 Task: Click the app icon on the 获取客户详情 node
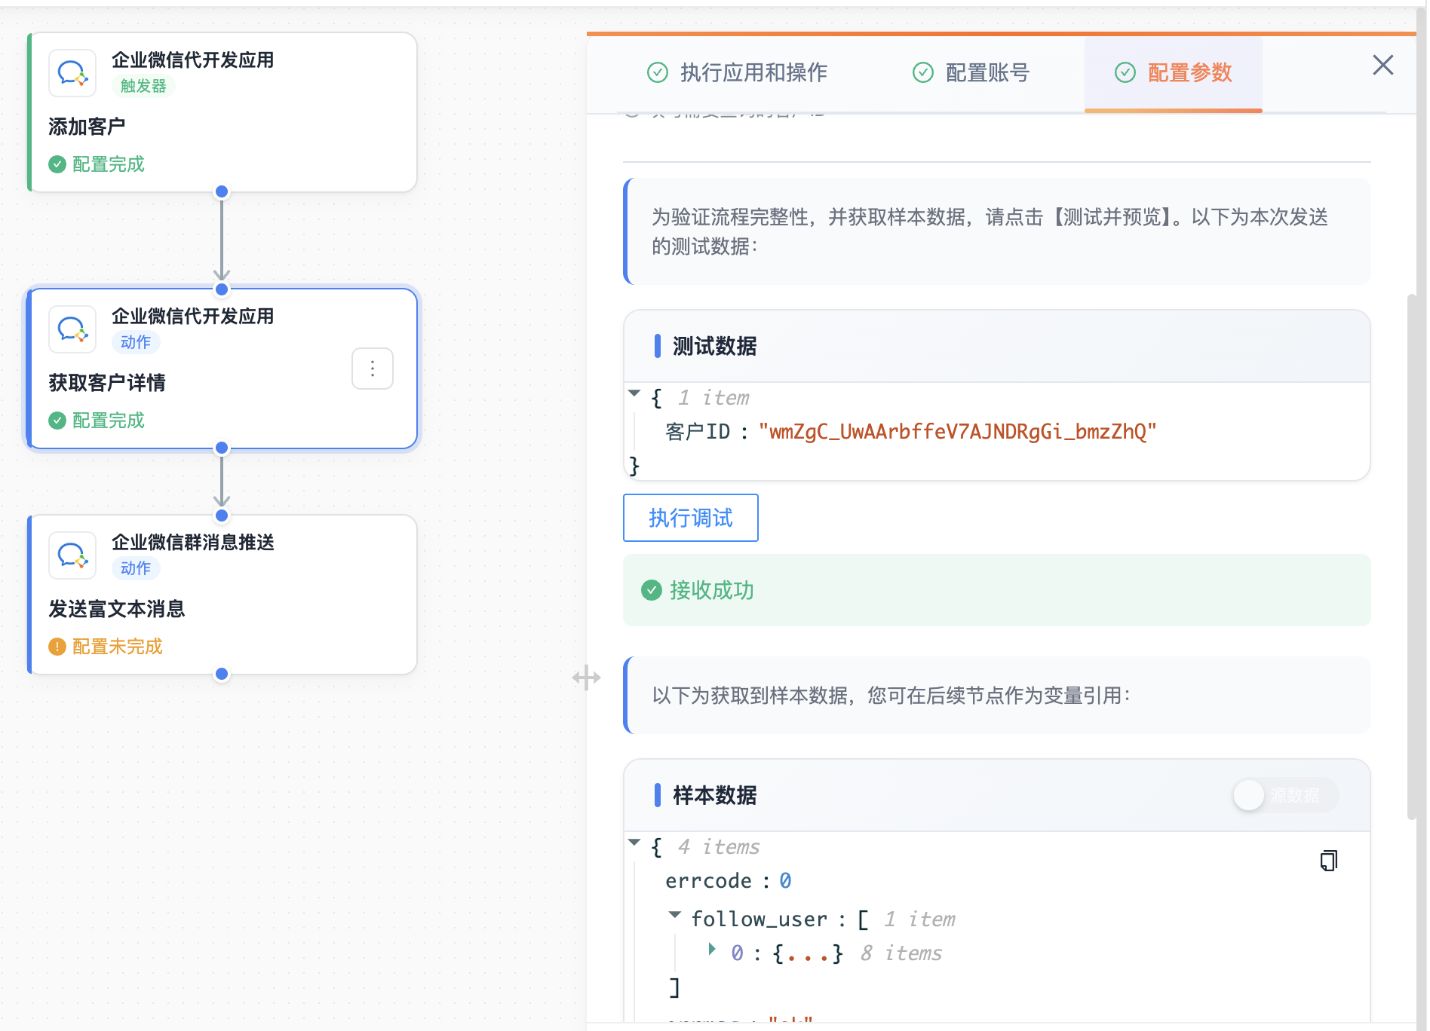[72, 329]
